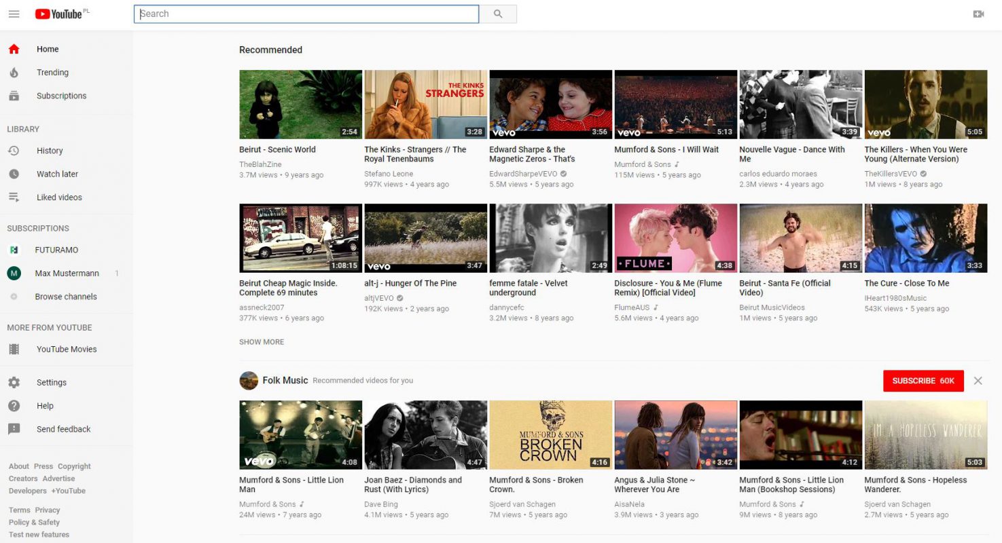Open Watch later list
Image resolution: width=1002 pixels, height=543 pixels.
click(67, 174)
